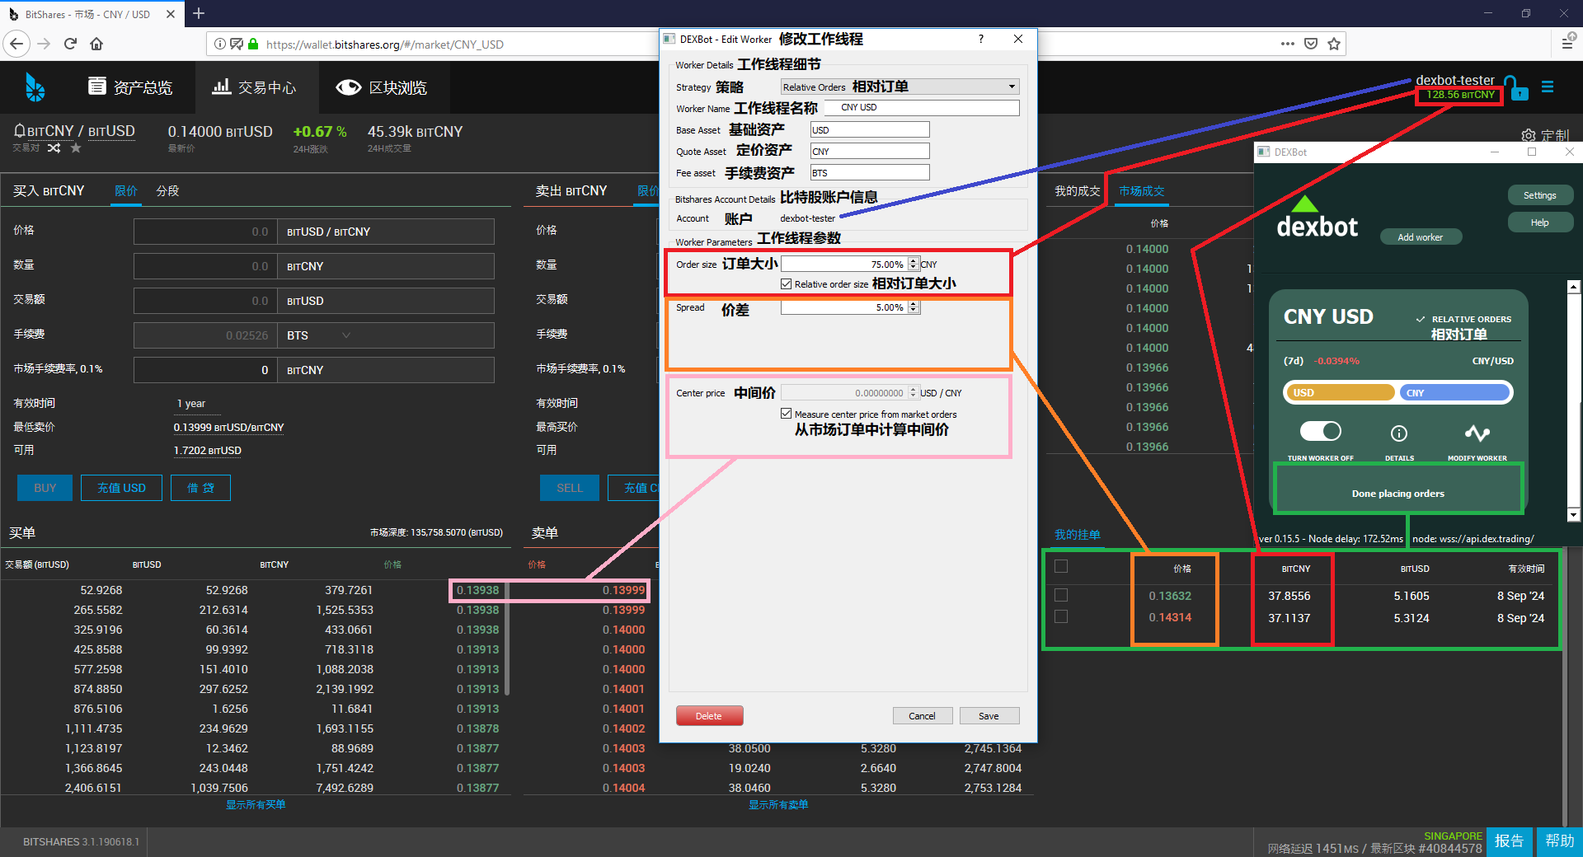Click the red Delete worker button

[x=709, y=715]
